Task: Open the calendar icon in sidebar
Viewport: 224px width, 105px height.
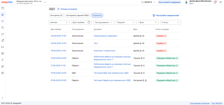Action: pyautogui.click(x=3, y=8)
